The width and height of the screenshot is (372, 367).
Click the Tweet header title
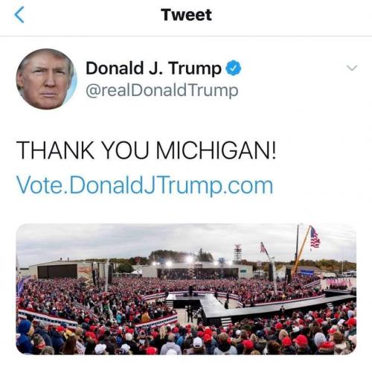coord(186,15)
